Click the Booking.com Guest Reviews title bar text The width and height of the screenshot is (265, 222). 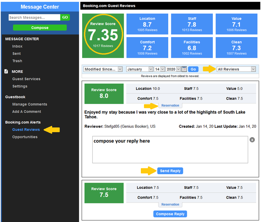click(109, 6)
